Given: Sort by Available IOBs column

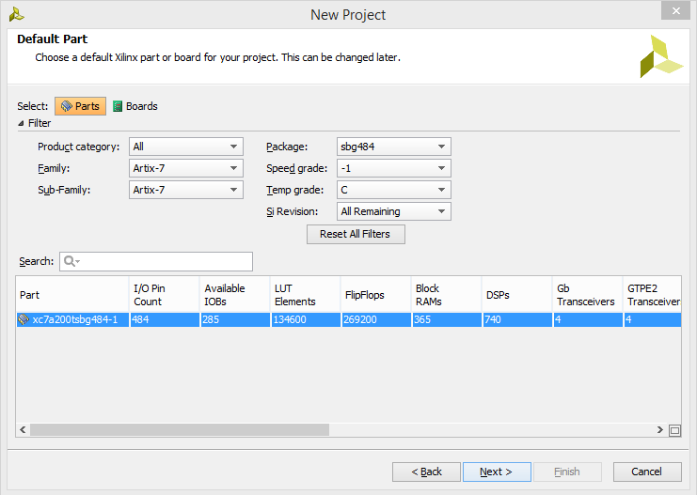Looking at the screenshot, I should click(235, 295).
